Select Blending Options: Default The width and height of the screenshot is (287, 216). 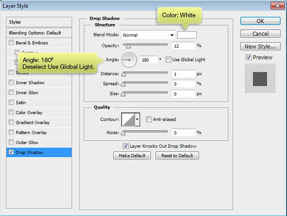pyautogui.click(x=39, y=33)
